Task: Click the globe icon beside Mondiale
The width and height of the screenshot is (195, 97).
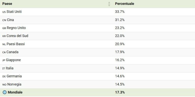Action: [5, 92]
